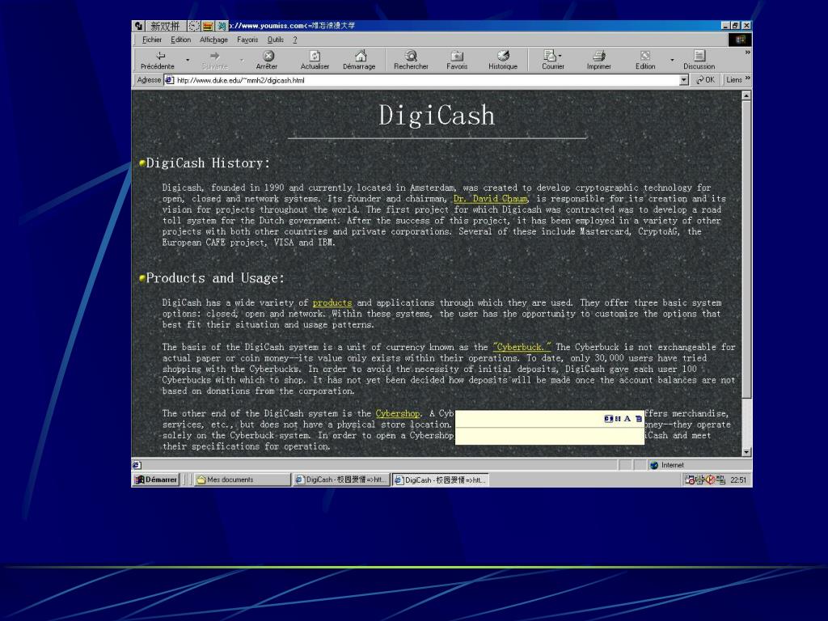The height and width of the screenshot is (621, 828).
Task: Open the Rechercher search pane
Action: tap(411, 60)
